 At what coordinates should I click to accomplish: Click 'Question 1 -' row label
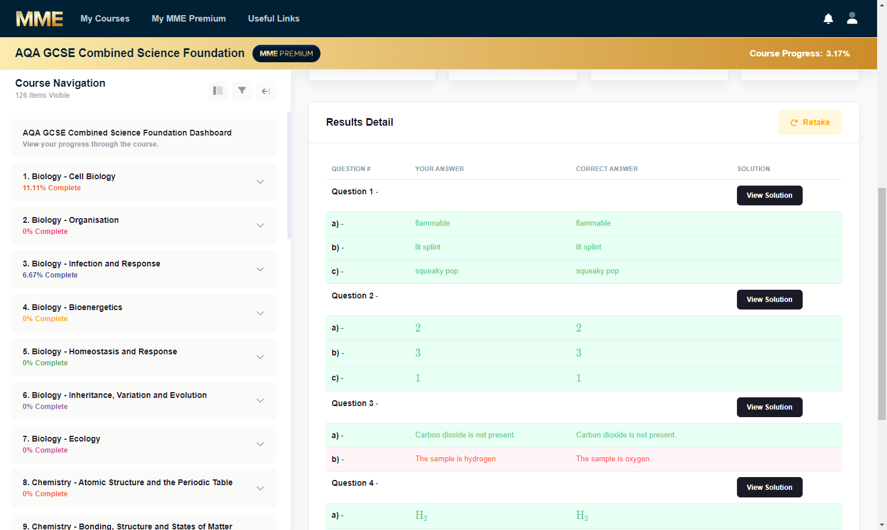click(355, 191)
